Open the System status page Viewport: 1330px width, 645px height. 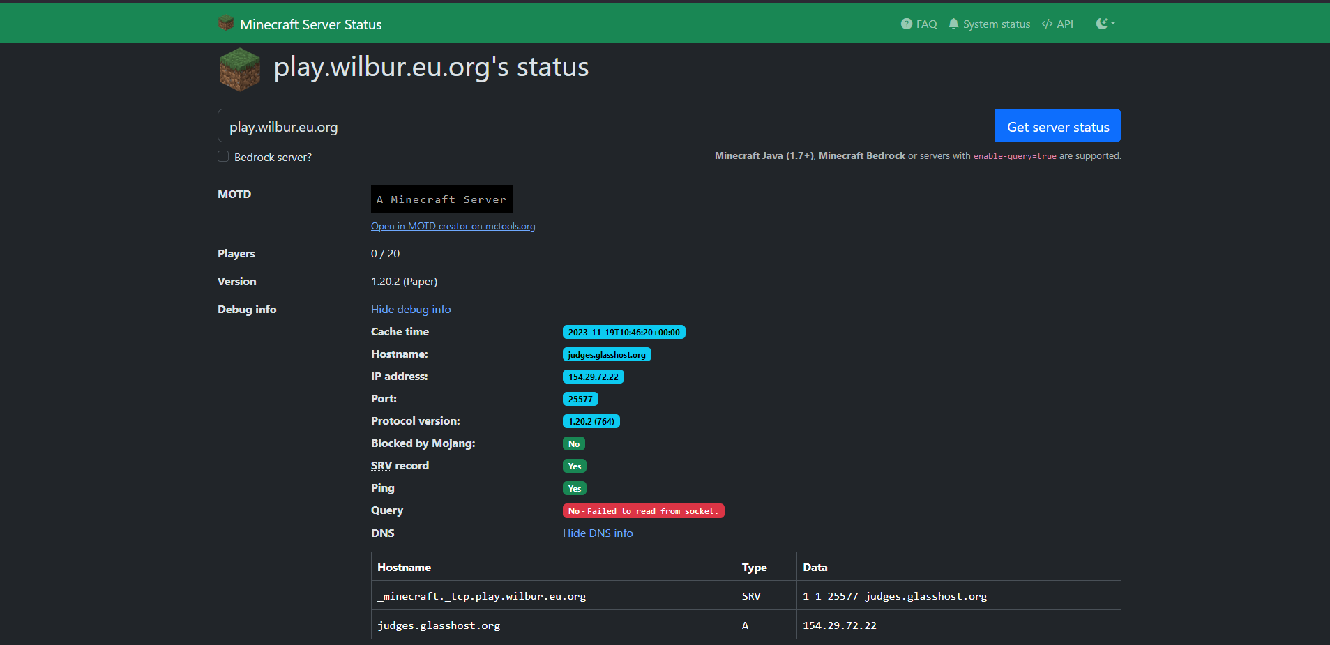(x=989, y=24)
